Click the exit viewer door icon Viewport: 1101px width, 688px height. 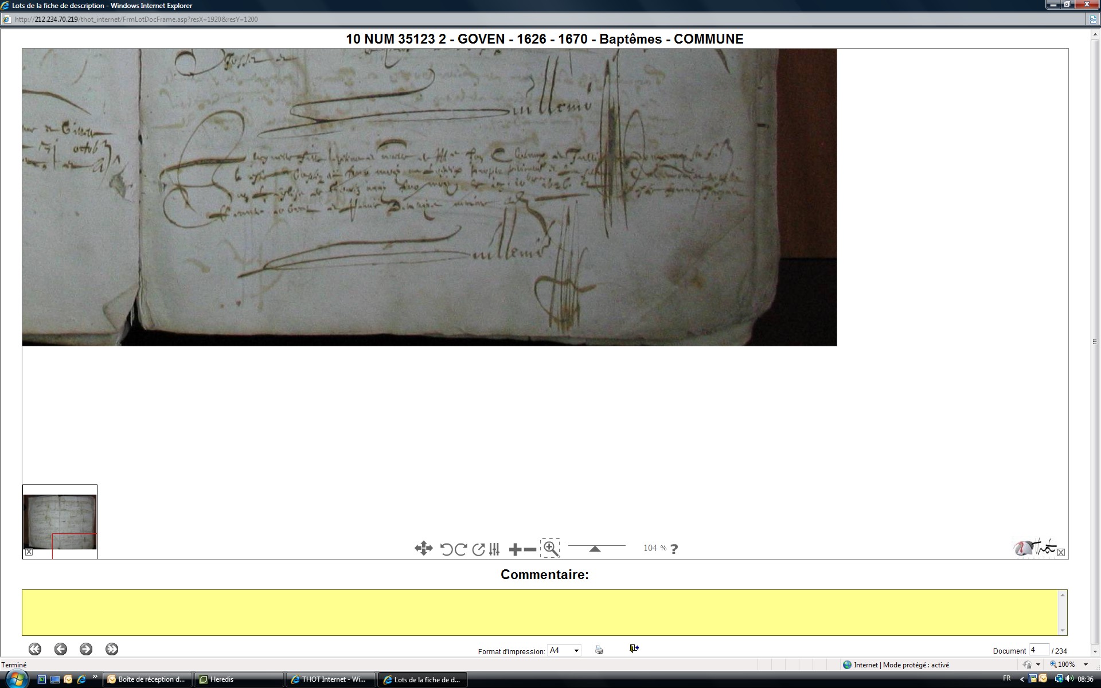(634, 648)
